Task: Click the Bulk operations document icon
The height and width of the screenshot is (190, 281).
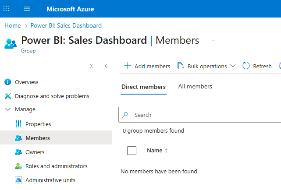Action: [181, 66]
